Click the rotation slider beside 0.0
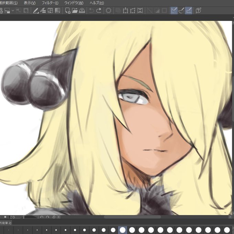234x234 pixels. [x=31, y=217]
